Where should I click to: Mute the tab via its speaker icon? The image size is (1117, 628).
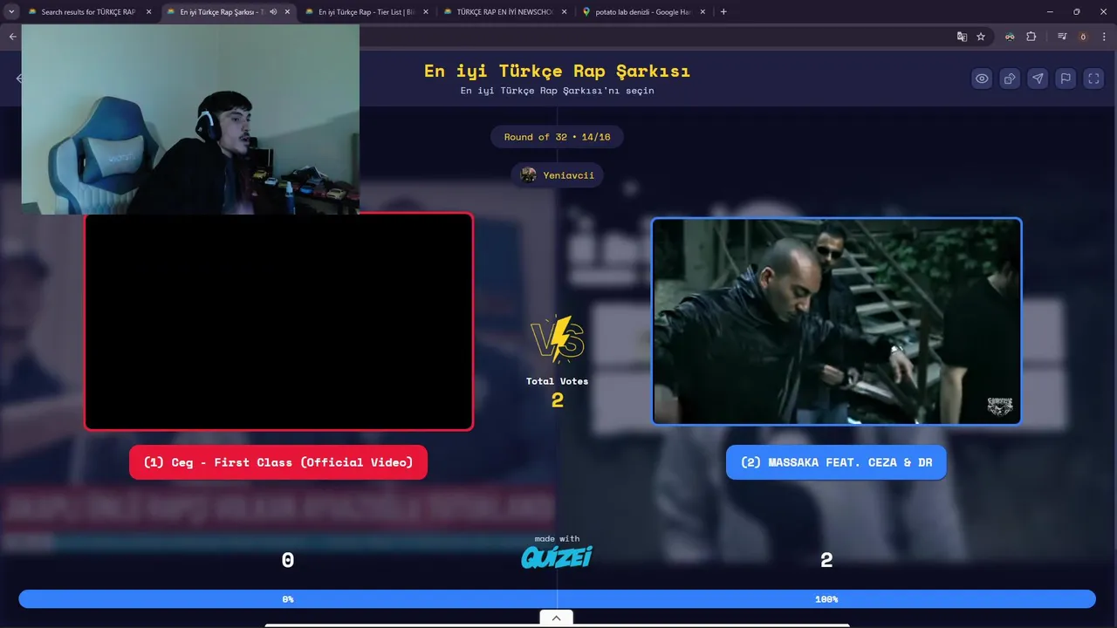click(x=273, y=12)
